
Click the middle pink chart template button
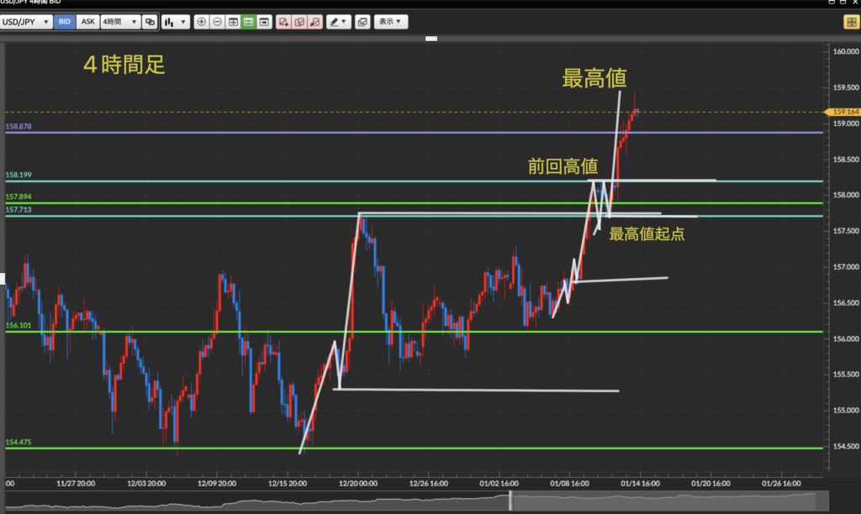[299, 22]
